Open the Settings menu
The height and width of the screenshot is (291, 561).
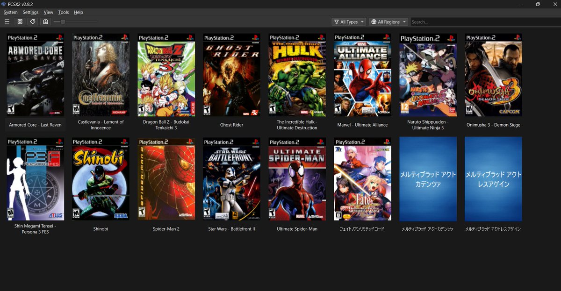pyautogui.click(x=31, y=12)
